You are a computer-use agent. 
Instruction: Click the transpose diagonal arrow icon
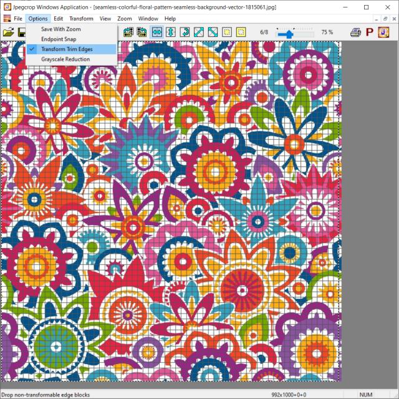point(199,32)
